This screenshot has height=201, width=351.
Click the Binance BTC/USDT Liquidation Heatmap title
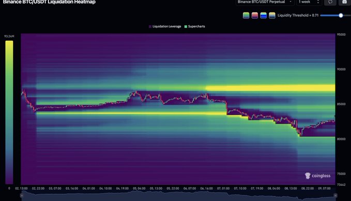click(49, 2)
